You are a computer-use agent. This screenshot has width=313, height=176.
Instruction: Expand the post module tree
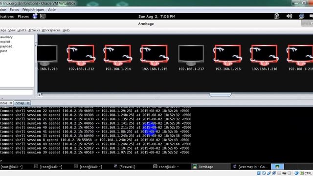[3, 51]
